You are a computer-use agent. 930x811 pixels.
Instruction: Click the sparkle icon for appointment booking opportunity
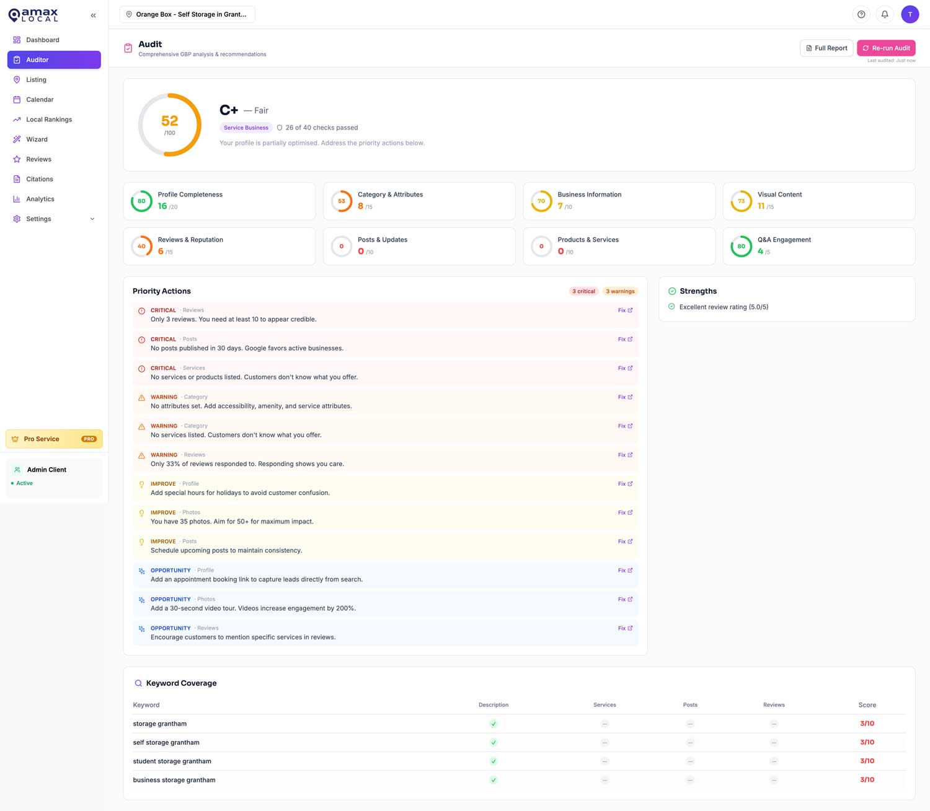141,571
